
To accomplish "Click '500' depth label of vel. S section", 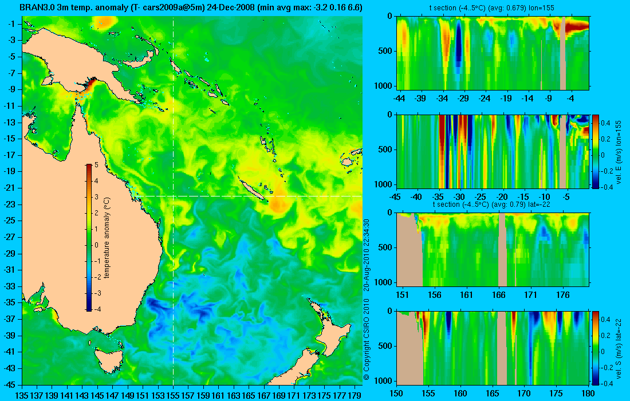I will pos(385,346).
